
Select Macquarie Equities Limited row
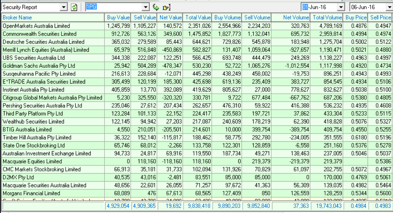pyautogui.click(x=196, y=161)
